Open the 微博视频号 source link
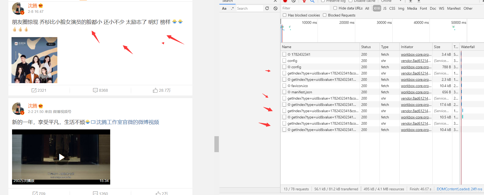 tap(62, 112)
